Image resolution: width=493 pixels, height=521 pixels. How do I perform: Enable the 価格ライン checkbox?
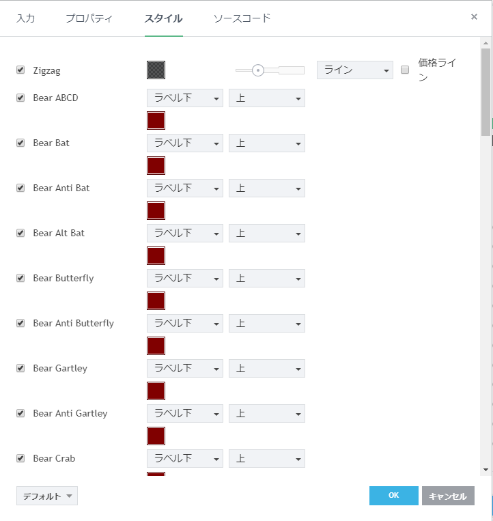[x=405, y=70]
